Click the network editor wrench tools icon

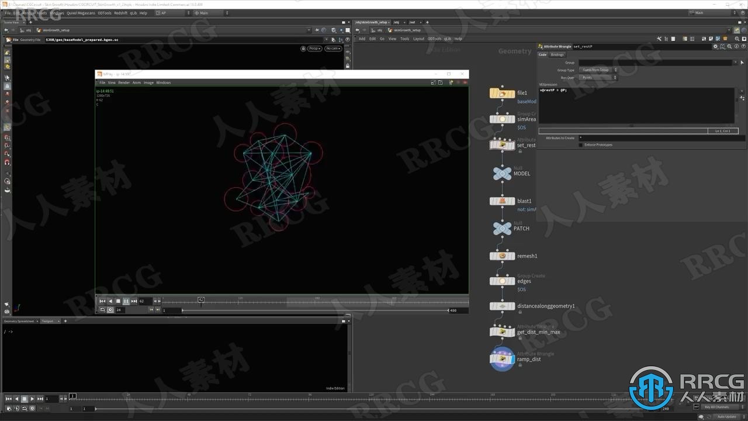659,39
